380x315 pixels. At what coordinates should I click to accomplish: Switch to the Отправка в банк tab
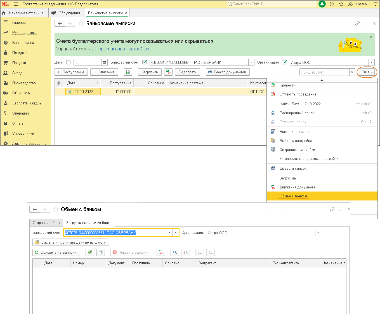(46, 223)
